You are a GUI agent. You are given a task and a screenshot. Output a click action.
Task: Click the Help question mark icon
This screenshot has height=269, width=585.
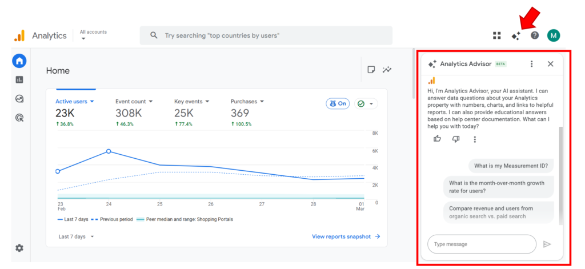pos(535,35)
